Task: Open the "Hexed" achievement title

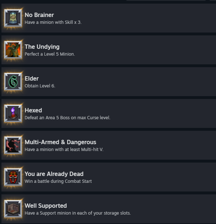Action: [33, 111]
